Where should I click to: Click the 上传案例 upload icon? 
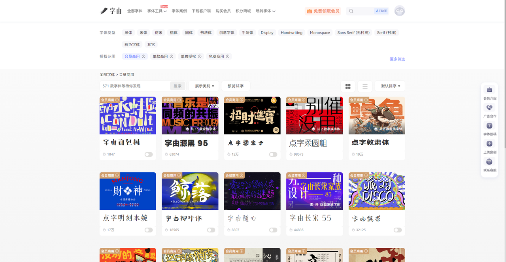click(489, 144)
